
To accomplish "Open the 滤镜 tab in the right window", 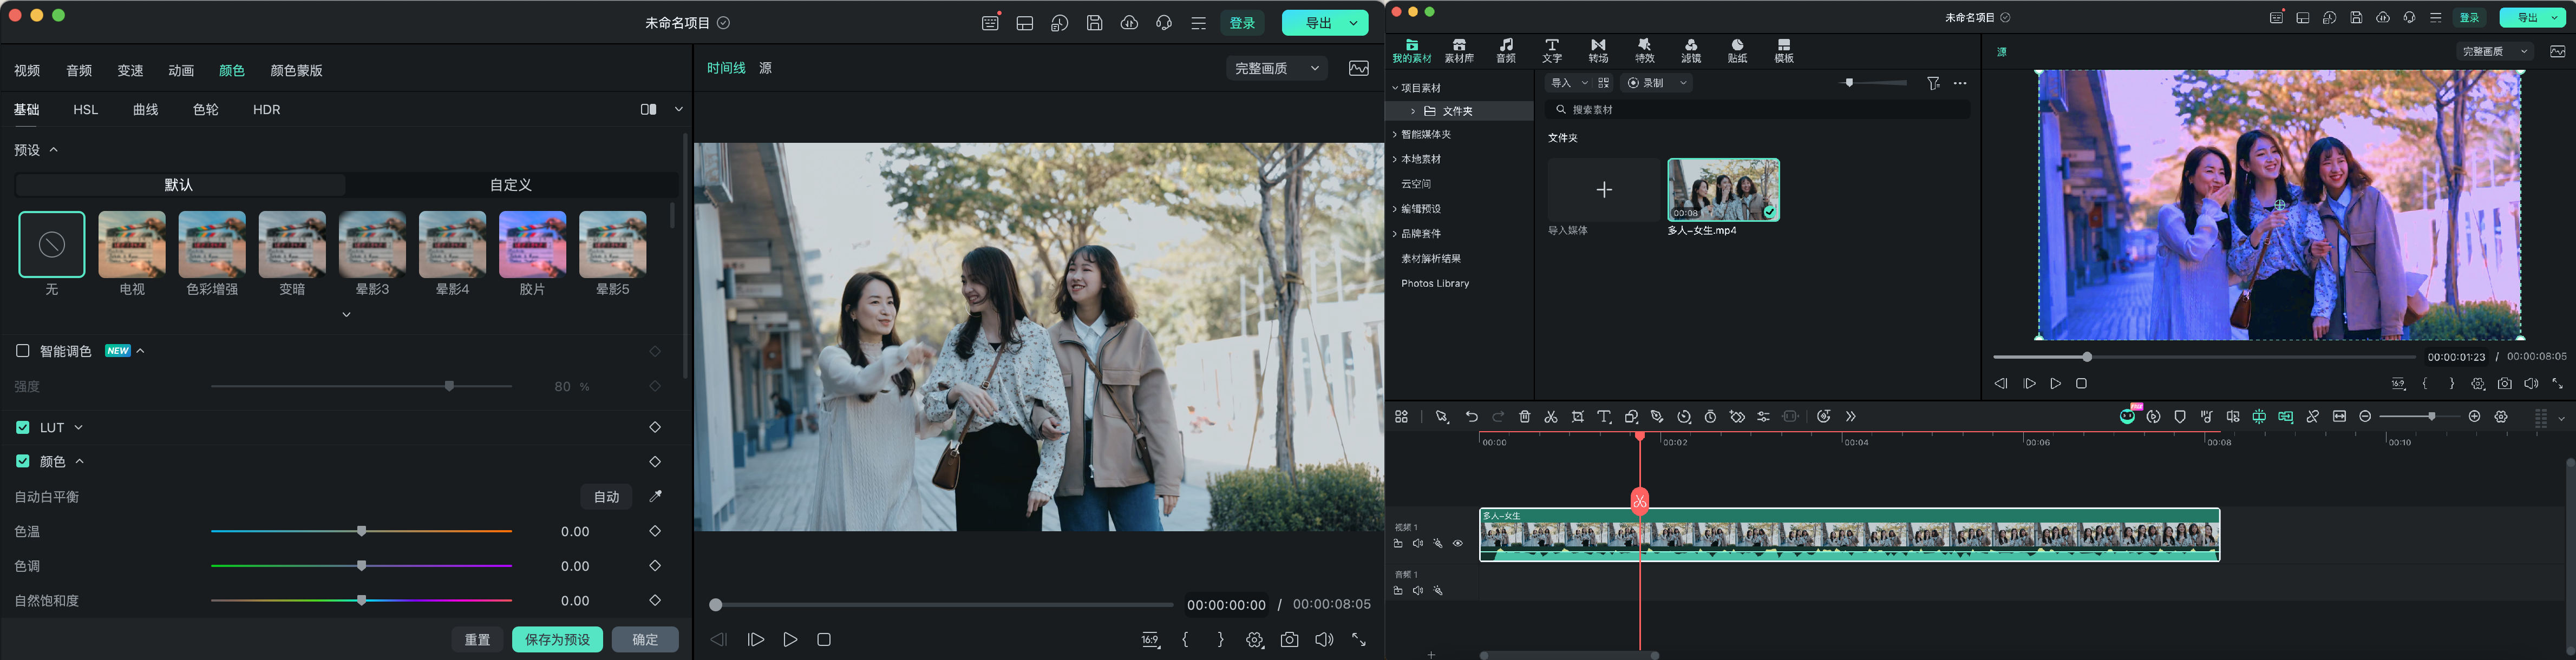I will click(x=1691, y=51).
